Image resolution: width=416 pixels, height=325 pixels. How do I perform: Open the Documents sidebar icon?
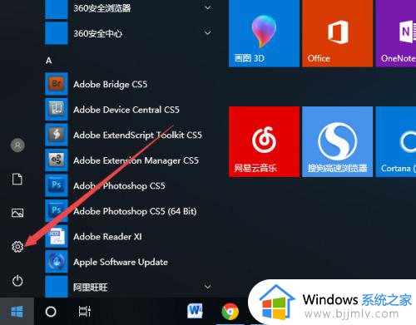[17, 179]
